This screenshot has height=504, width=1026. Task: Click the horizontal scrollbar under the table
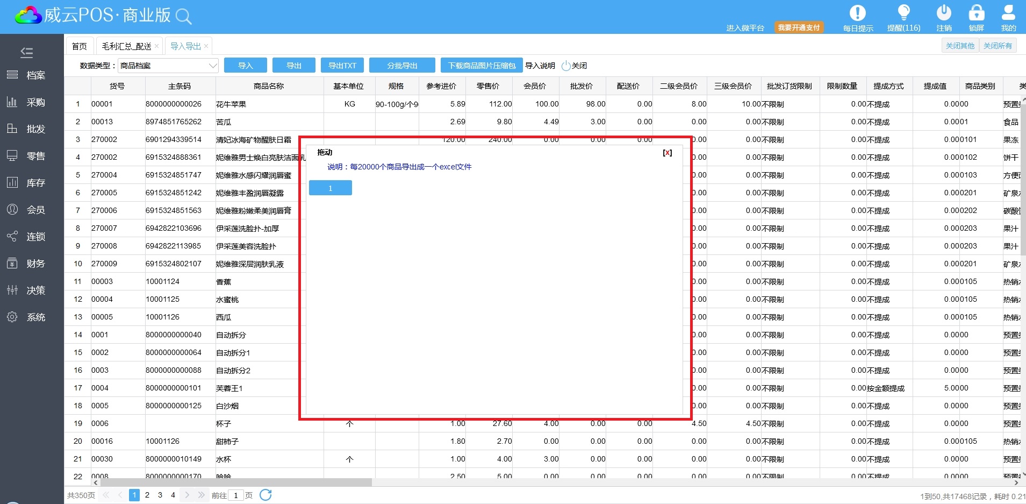(236, 482)
